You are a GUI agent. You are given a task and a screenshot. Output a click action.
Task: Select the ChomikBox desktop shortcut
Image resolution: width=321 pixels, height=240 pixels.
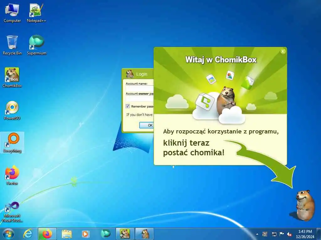point(12,78)
